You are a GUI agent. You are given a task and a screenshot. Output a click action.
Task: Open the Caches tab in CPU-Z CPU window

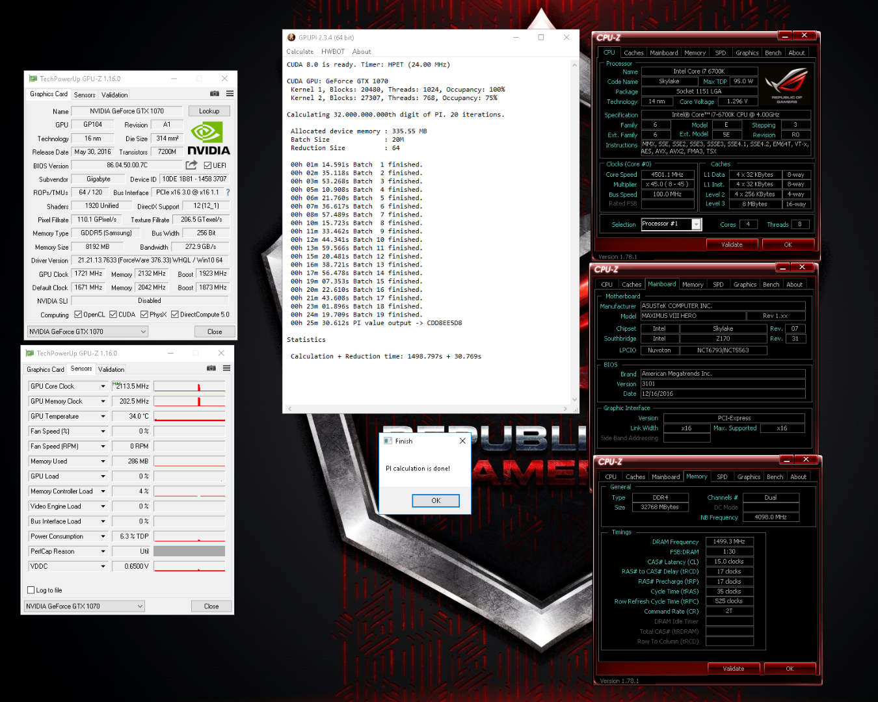point(633,53)
